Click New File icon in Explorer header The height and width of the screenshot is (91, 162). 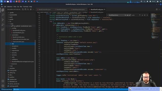(x=23, y=9)
